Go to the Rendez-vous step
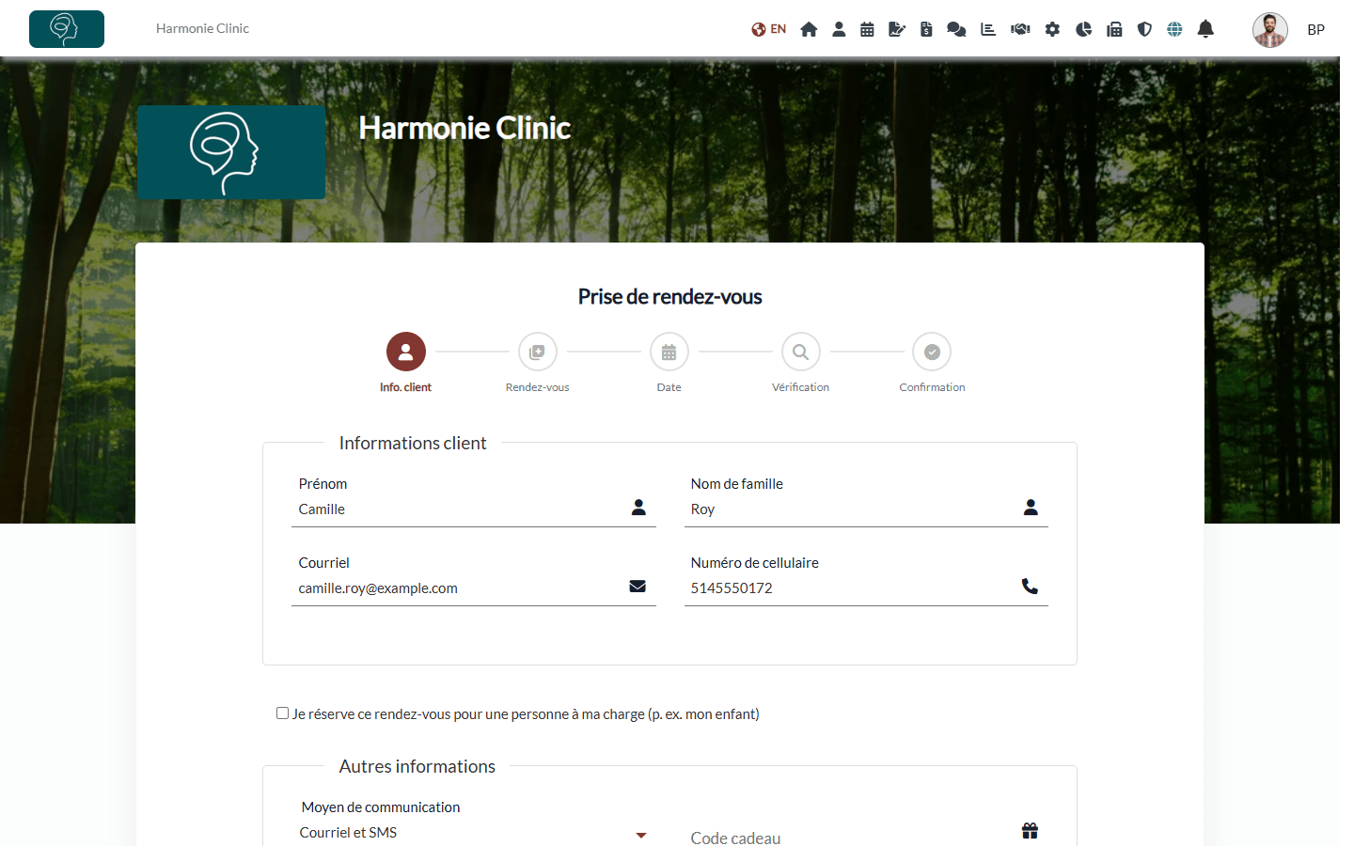This screenshot has width=1354, height=846. [x=538, y=352]
